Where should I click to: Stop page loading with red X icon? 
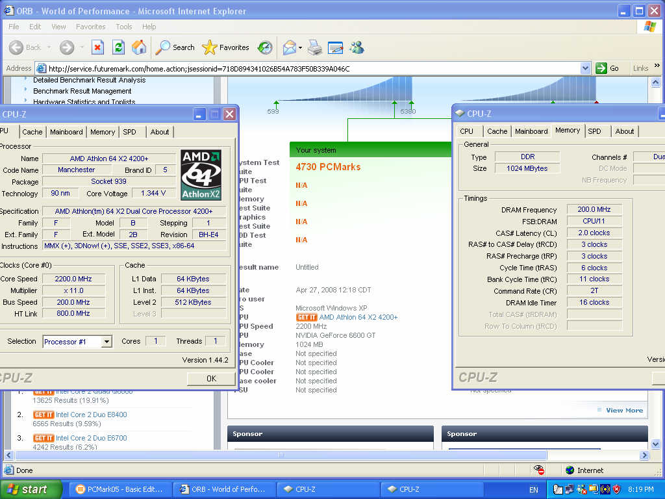click(97, 47)
